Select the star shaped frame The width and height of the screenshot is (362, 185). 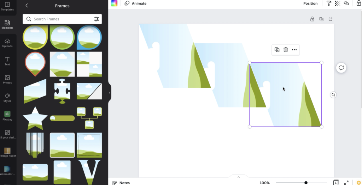35,118
